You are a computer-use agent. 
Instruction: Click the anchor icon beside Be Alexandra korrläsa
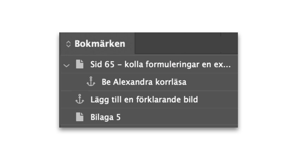(x=91, y=81)
